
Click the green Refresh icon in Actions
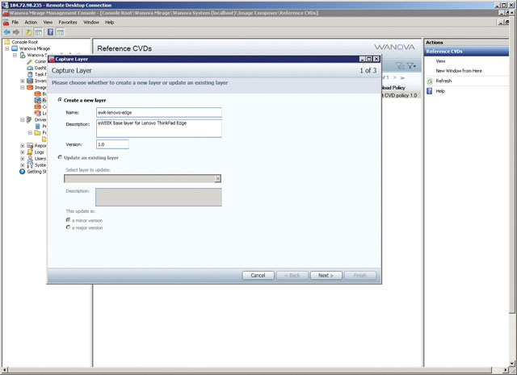(430, 81)
